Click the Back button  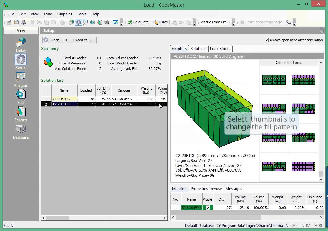[x=53, y=40]
